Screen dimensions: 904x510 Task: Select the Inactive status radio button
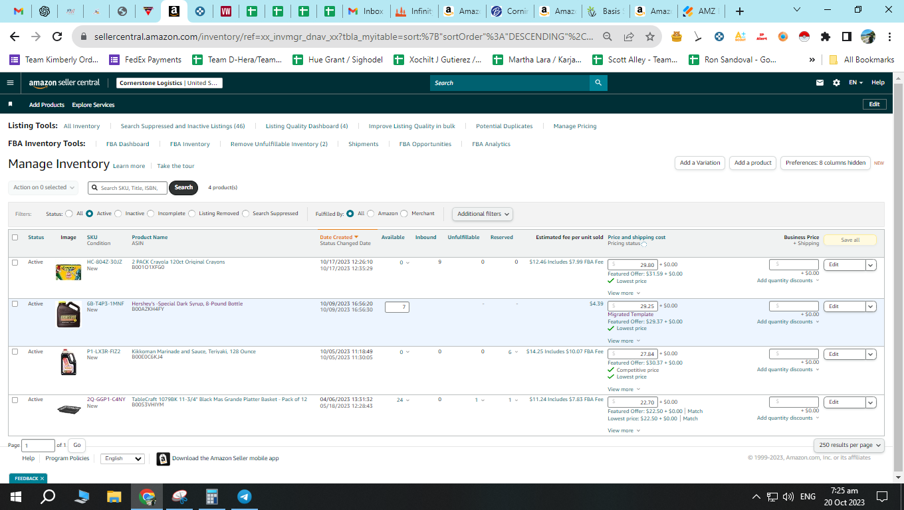(118, 214)
